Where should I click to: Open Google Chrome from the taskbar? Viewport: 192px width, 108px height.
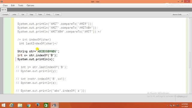click(x=29, y=105)
